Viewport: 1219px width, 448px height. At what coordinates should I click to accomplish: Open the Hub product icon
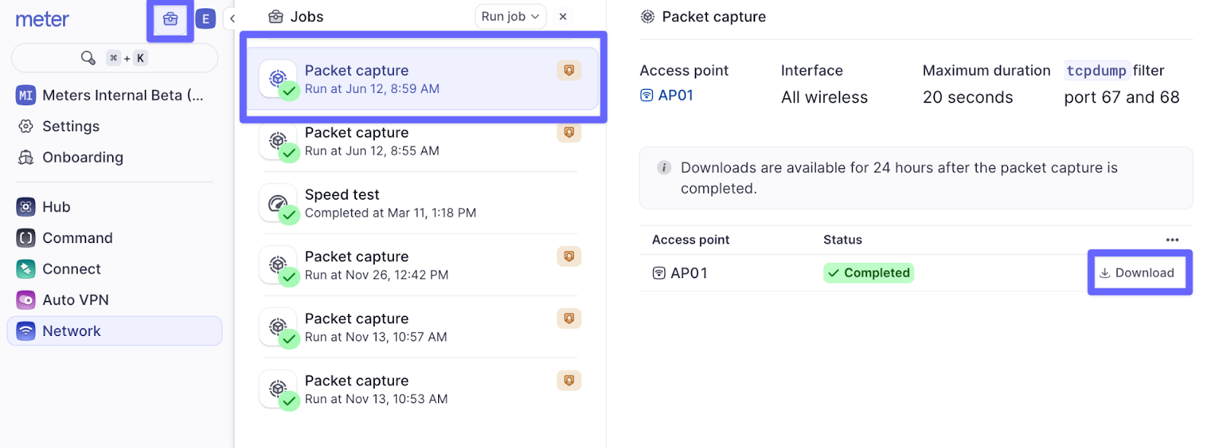(x=26, y=207)
